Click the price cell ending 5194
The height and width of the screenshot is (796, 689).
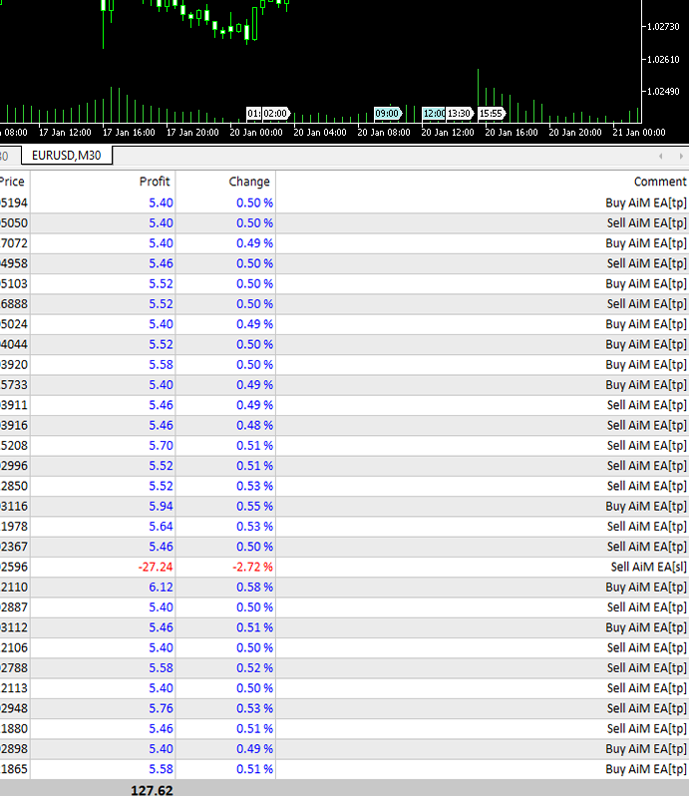click(14, 203)
